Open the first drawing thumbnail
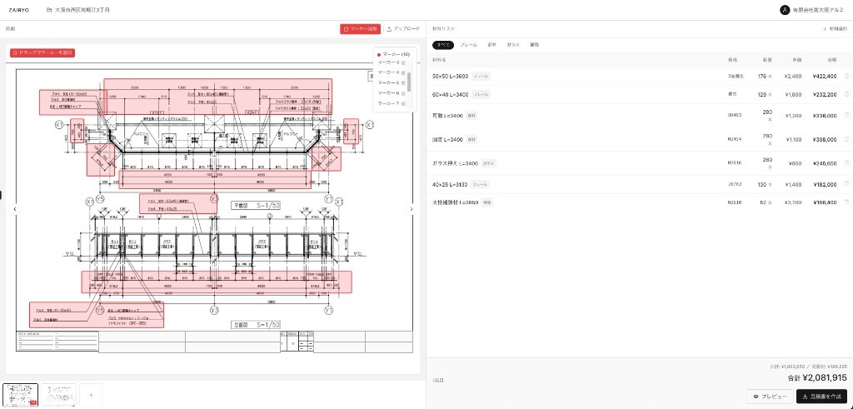853x409 pixels. [21, 395]
